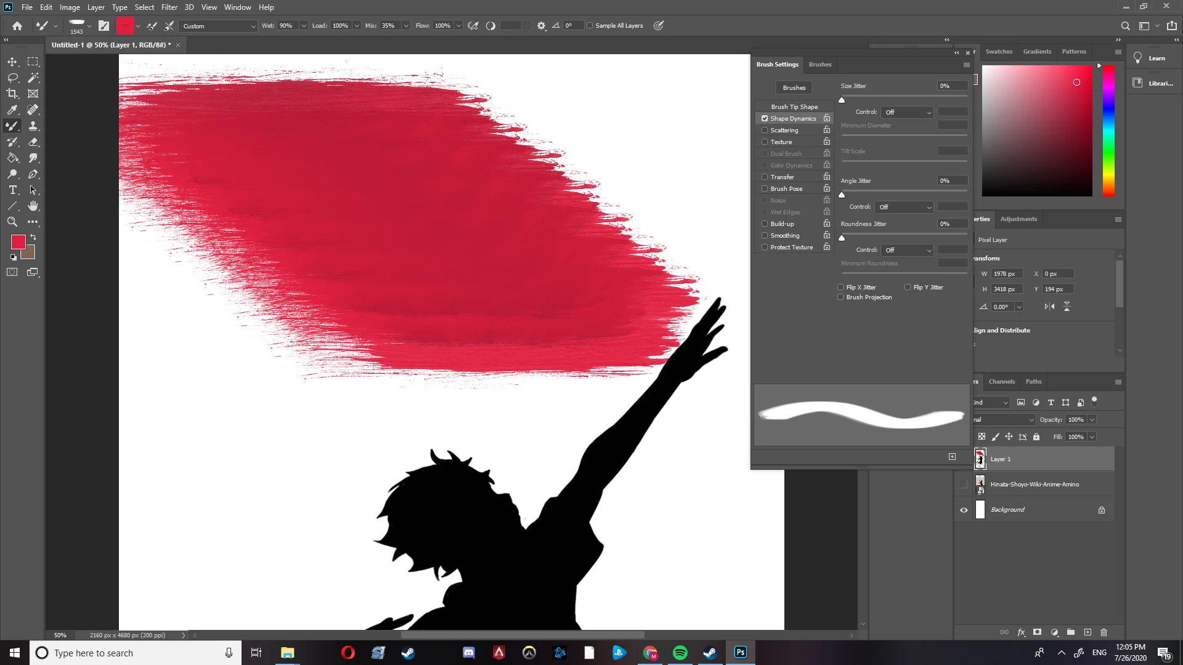Select the Zoom tool
Screen dimensions: 1183x665
12,222
